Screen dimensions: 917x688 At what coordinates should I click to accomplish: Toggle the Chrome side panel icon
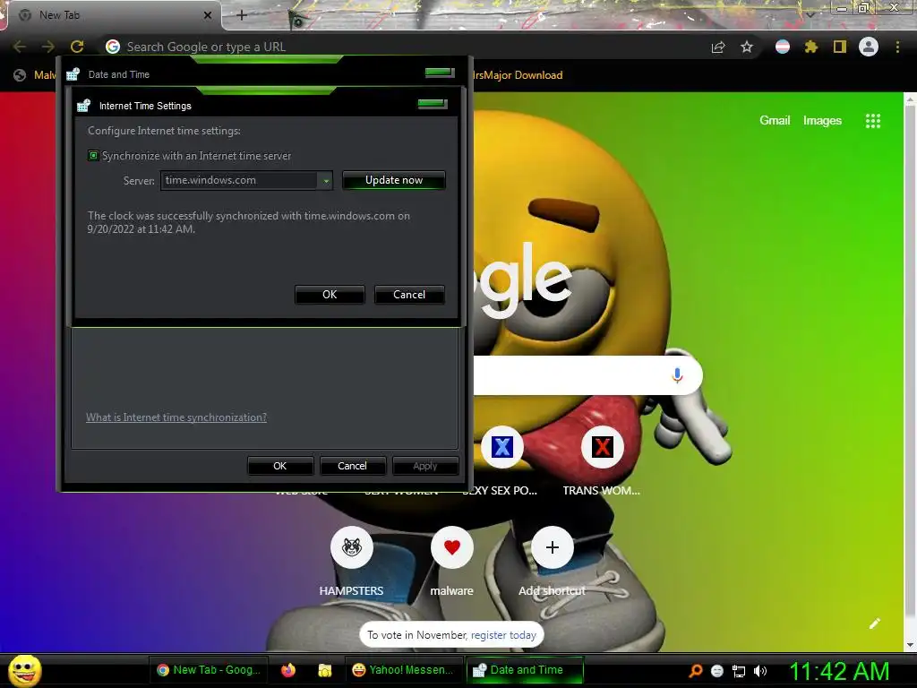(x=840, y=47)
